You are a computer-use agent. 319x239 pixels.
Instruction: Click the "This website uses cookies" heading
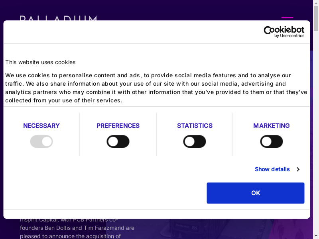[x=40, y=62]
